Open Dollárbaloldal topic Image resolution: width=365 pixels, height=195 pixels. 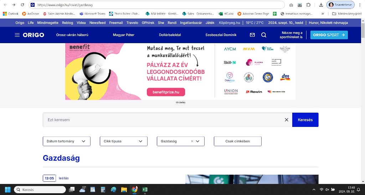click(170, 35)
